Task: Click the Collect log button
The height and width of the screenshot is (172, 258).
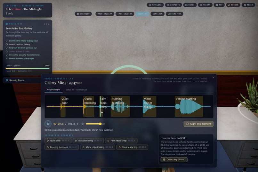Action: [174, 160]
